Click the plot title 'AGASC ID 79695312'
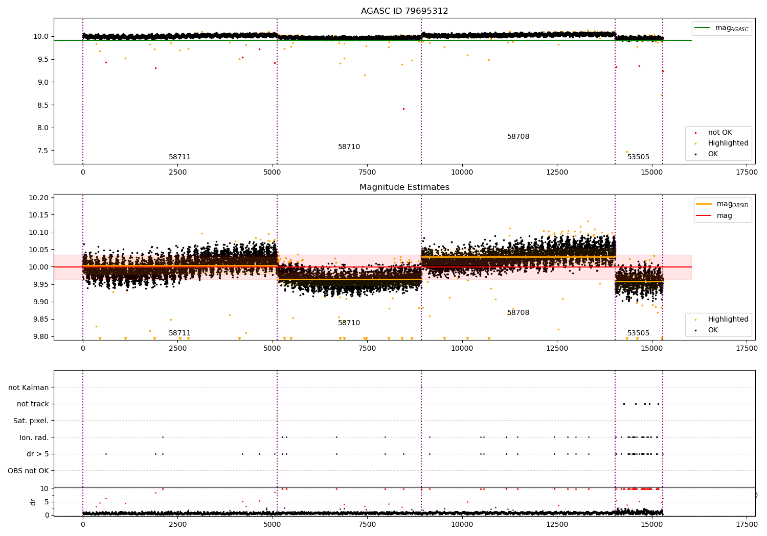 coord(404,11)
